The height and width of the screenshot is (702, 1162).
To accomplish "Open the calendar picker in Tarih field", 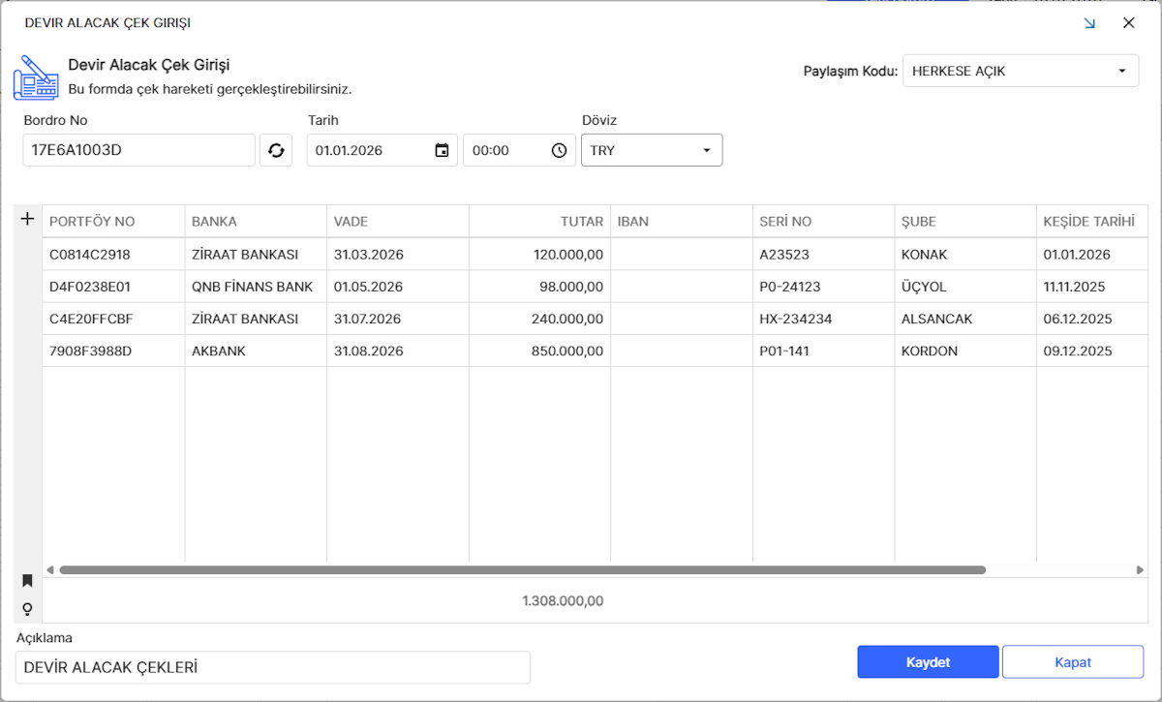I will [x=442, y=150].
